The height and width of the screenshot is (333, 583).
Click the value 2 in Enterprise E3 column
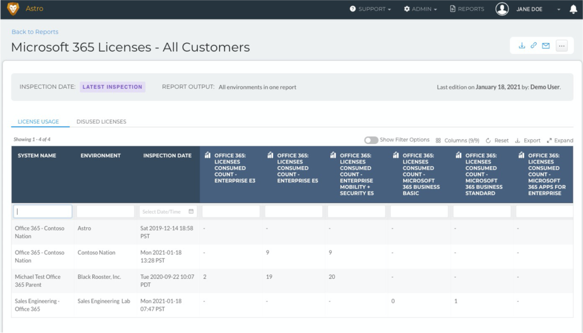click(205, 277)
